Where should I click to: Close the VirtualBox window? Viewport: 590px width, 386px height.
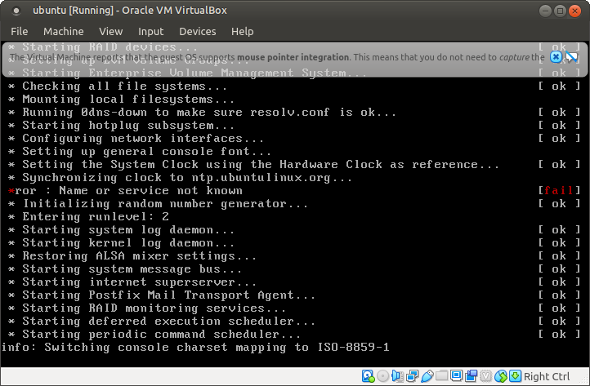pyautogui.click(x=574, y=11)
